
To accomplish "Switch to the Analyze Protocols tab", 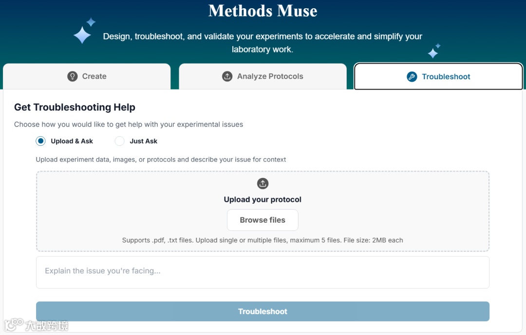I will click(263, 76).
